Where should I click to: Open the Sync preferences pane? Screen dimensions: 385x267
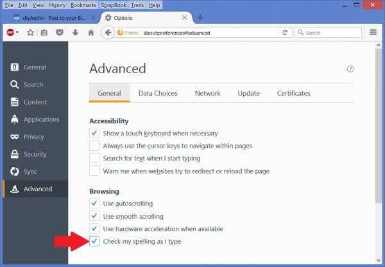pos(35,171)
